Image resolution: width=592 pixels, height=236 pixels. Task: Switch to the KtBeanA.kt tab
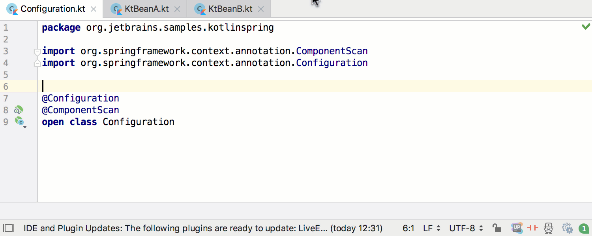point(146,9)
